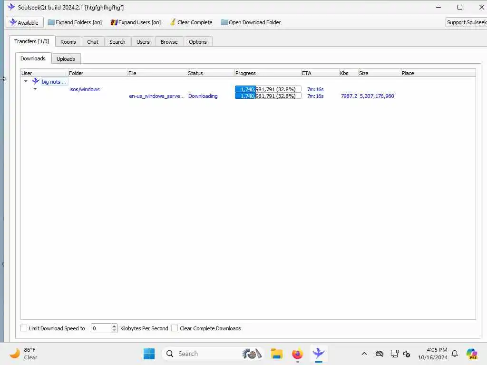Screen dimensions: 487x365
Task: Click the cloud sync tray icon
Action: click(379, 354)
